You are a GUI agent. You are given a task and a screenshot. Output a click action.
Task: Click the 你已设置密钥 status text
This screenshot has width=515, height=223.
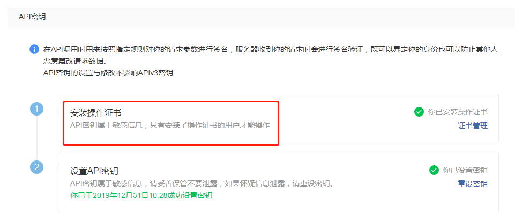pos(465,170)
